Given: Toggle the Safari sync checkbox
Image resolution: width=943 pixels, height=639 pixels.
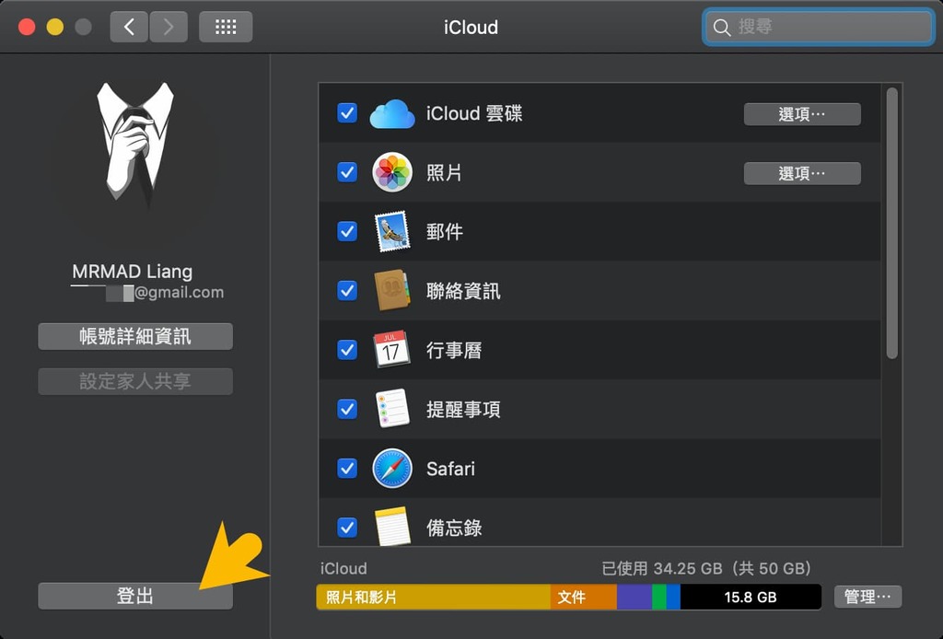Looking at the screenshot, I should point(347,468).
